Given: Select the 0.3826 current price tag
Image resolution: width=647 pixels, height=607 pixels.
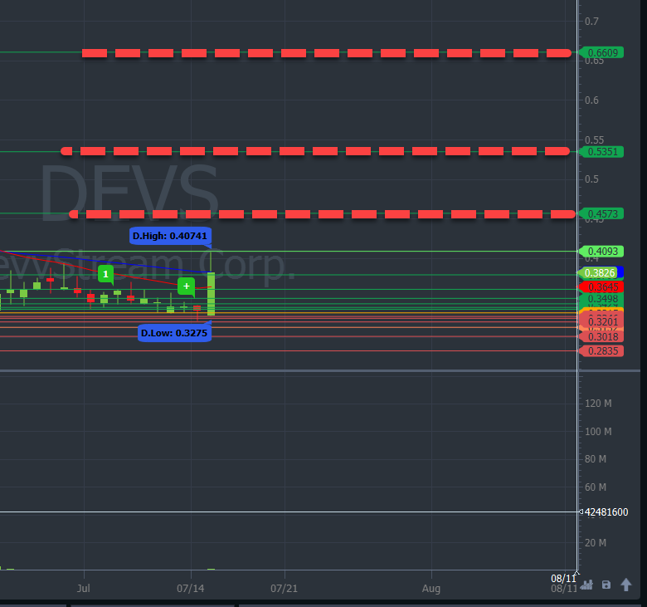Looking at the screenshot, I should point(600,272).
